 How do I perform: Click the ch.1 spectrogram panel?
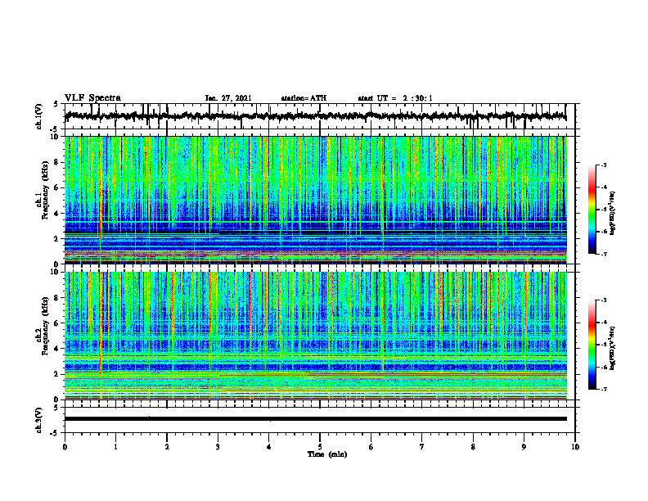(x=316, y=200)
